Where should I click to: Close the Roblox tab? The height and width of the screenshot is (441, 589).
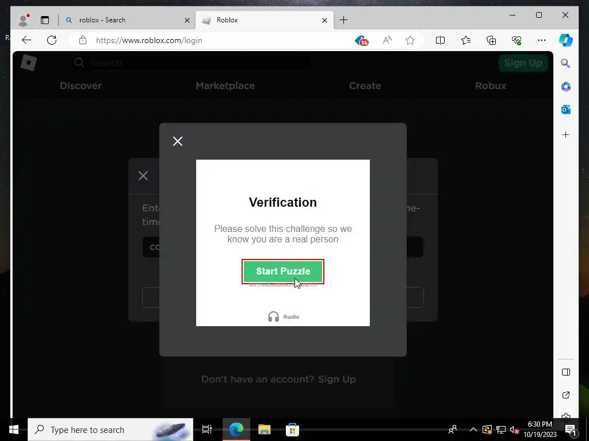point(324,20)
